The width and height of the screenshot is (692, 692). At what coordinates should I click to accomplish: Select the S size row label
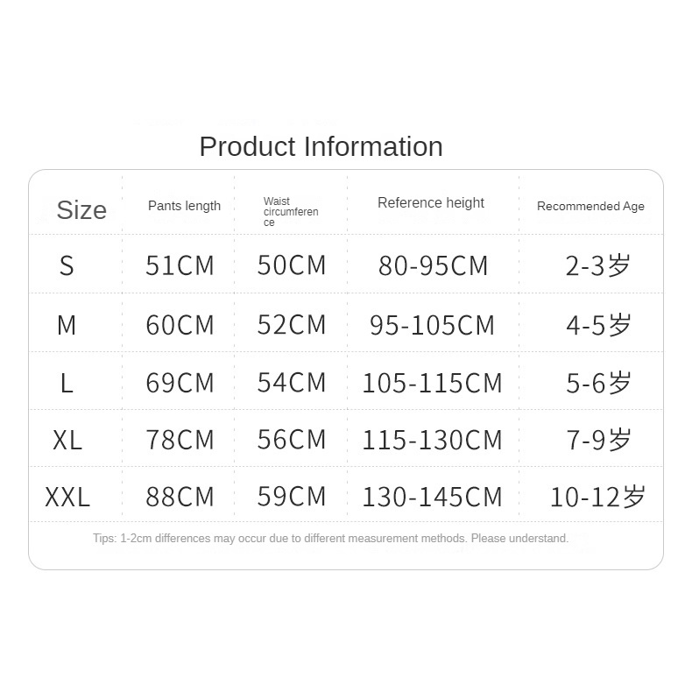click(67, 265)
